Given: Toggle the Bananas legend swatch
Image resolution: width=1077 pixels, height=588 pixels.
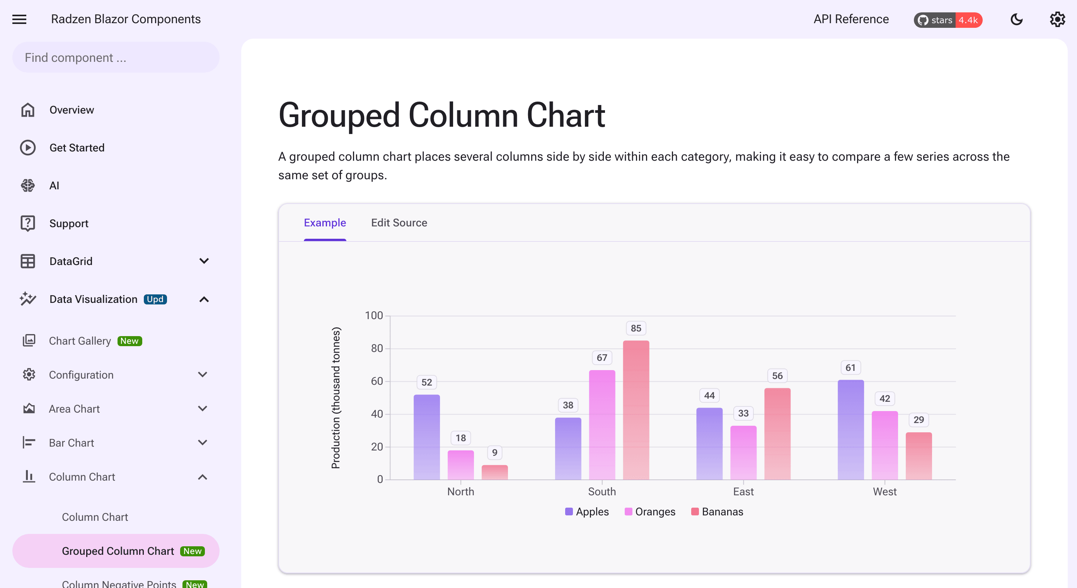Looking at the screenshot, I should (x=695, y=512).
